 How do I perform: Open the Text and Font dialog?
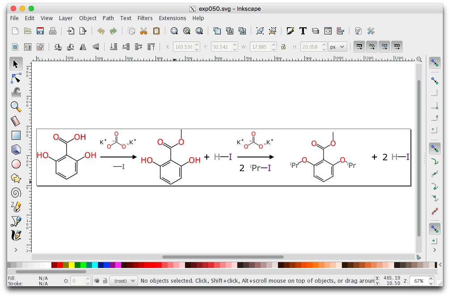pyautogui.click(x=303, y=31)
